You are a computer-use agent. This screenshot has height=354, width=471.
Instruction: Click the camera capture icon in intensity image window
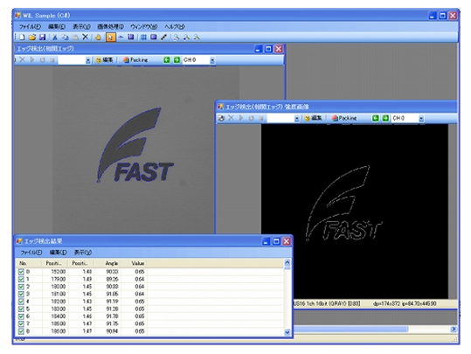click(221, 118)
